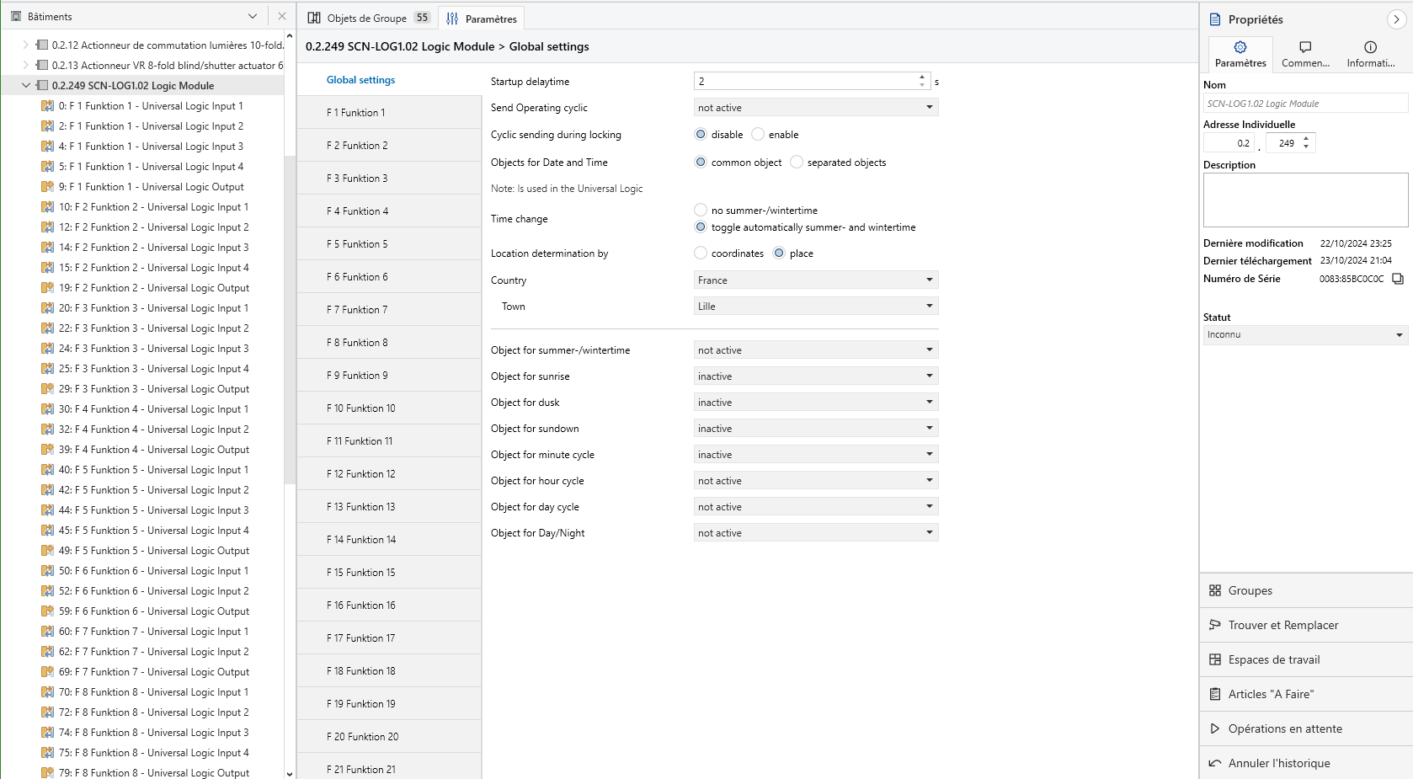Close the Bâtiments panel
Image resolution: width=1413 pixels, height=779 pixels.
tap(282, 16)
